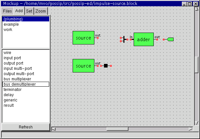This screenshot has width=200, height=139.
Task: Select terminator list item
Action: (x=26, y=90)
